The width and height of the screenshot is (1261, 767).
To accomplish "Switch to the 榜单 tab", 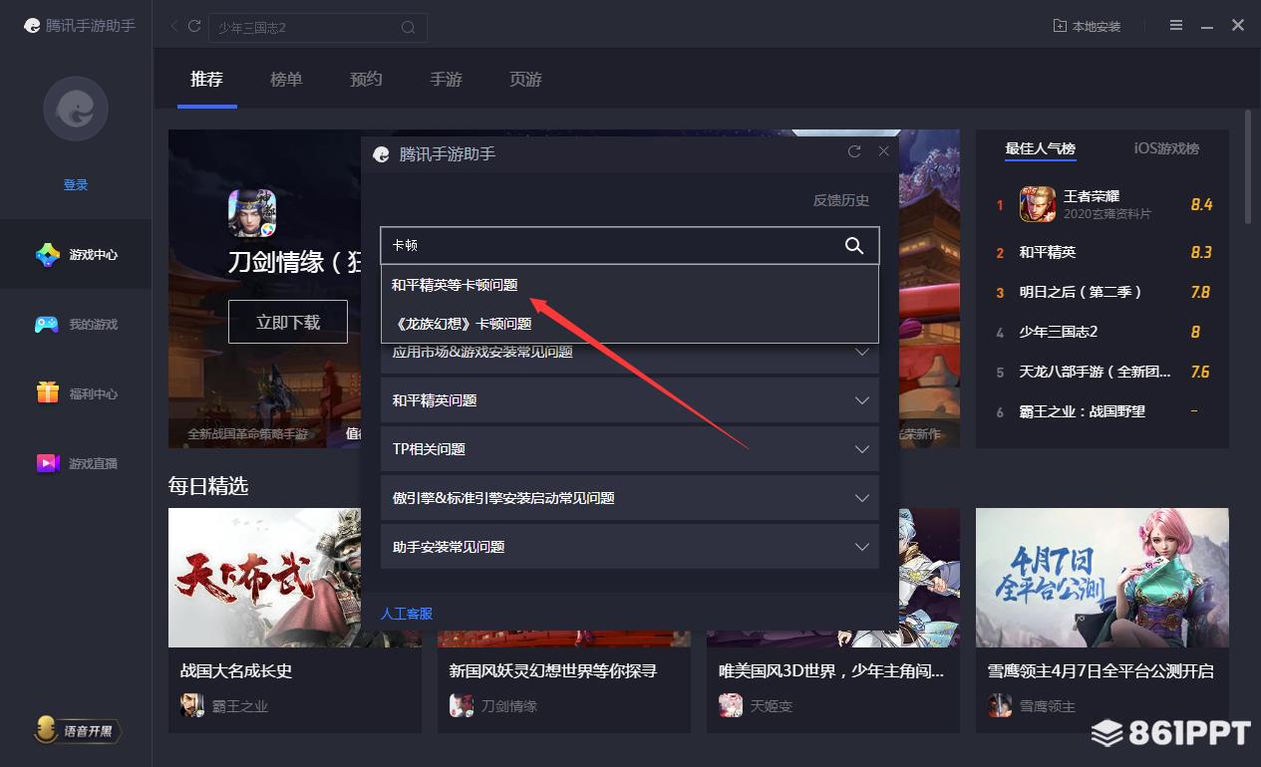I will 286,80.
